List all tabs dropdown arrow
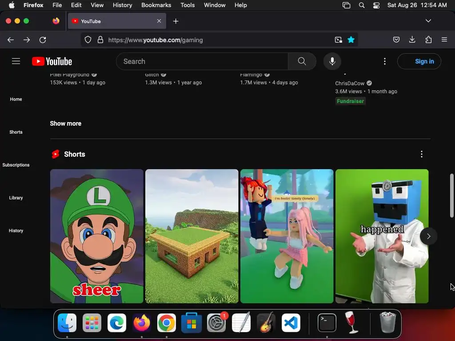 pyautogui.click(x=428, y=21)
